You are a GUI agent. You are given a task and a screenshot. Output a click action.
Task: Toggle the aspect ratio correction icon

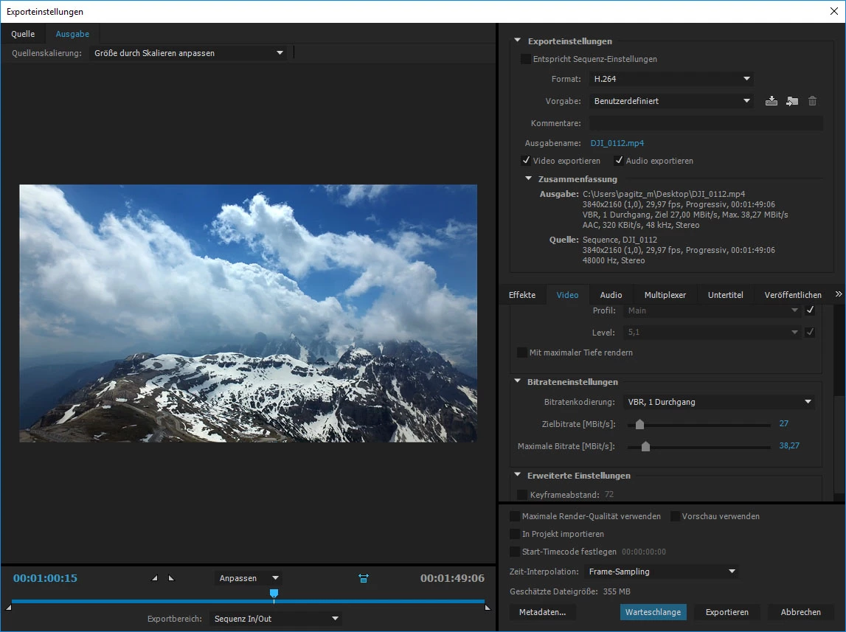363,578
